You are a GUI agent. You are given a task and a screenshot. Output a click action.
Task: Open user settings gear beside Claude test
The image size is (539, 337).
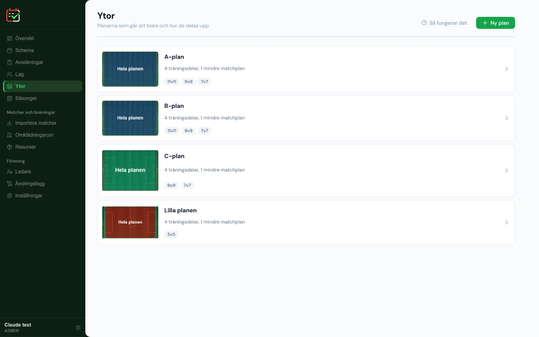(x=78, y=328)
